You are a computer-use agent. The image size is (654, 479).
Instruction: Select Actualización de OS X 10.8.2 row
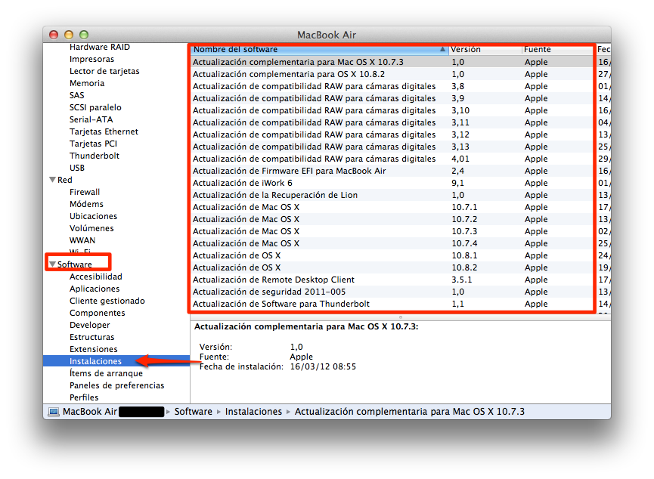(x=237, y=267)
